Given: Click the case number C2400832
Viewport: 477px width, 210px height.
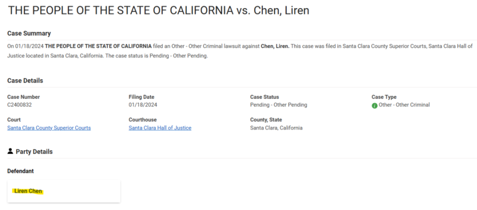Looking at the screenshot, I should pyautogui.click(x=19, y=105).
